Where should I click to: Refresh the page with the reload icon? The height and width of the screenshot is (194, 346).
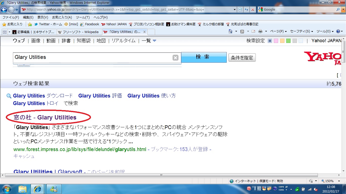coord(246,10)
